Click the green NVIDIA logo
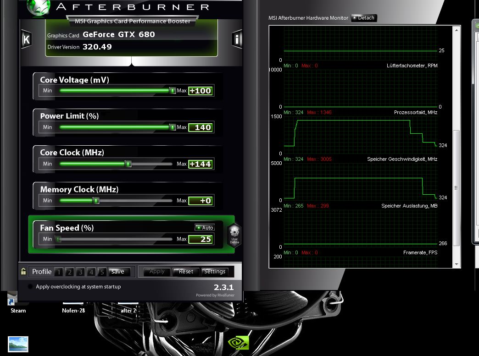Viewport: 479px width, 356px height. tap(239, 343)
